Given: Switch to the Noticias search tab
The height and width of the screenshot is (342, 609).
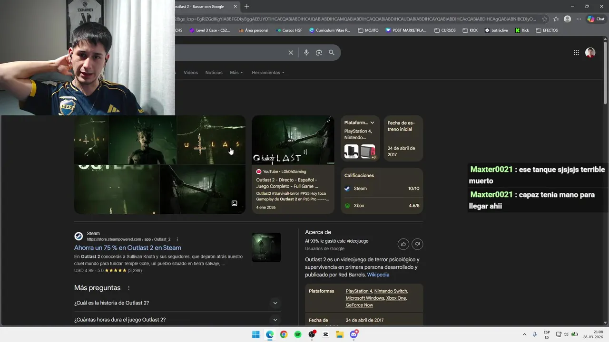Looking at the screenshot, I should 214,73.
